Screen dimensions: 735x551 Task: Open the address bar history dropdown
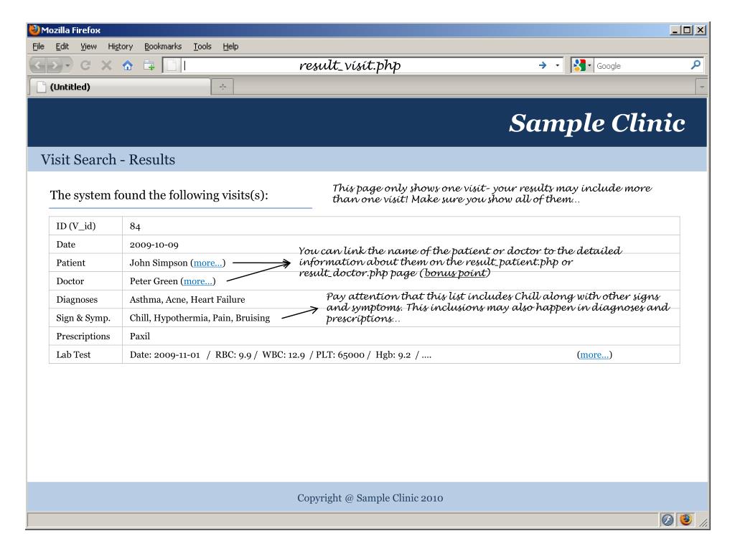coord(557,65)
